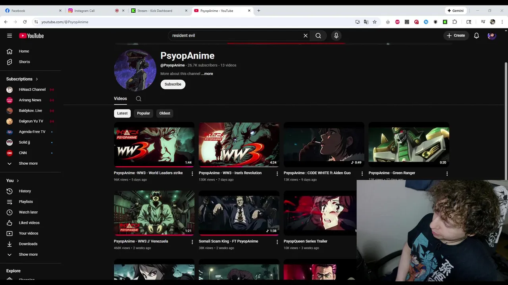The width and height of the screenshot is (508, 285).
Task: Expand the You section chevron
Action: (x=17, y=180)
